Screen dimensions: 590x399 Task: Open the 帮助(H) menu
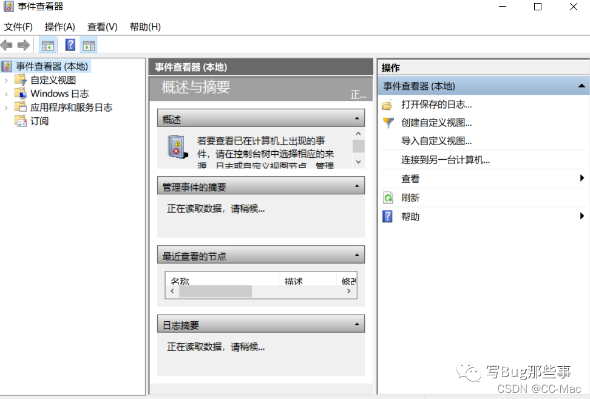pos(145,27)
